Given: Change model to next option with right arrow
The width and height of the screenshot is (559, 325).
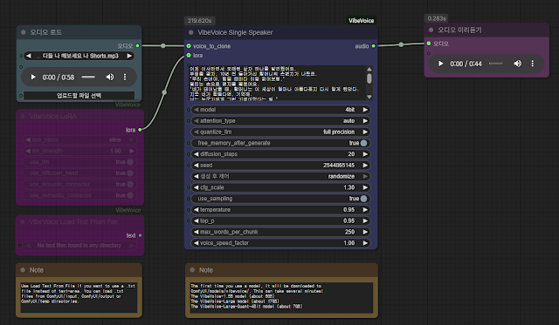Looking at the screenshot, I should pos(365,110).
